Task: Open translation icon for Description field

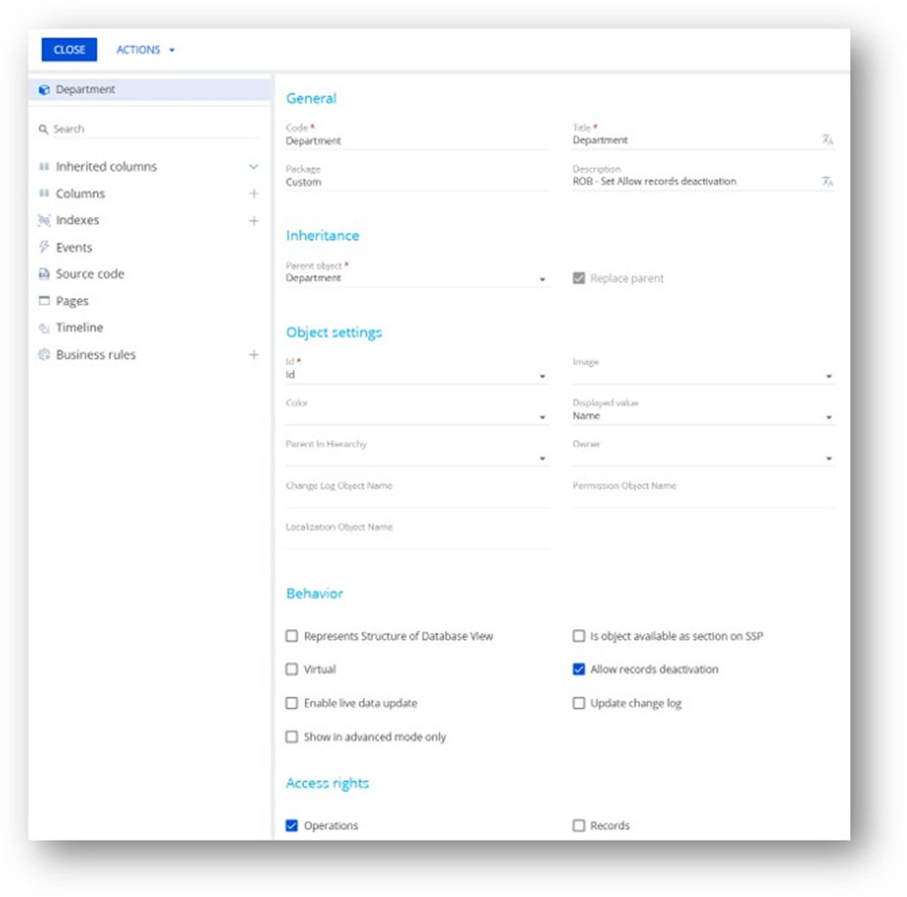Action: point(828,181)
